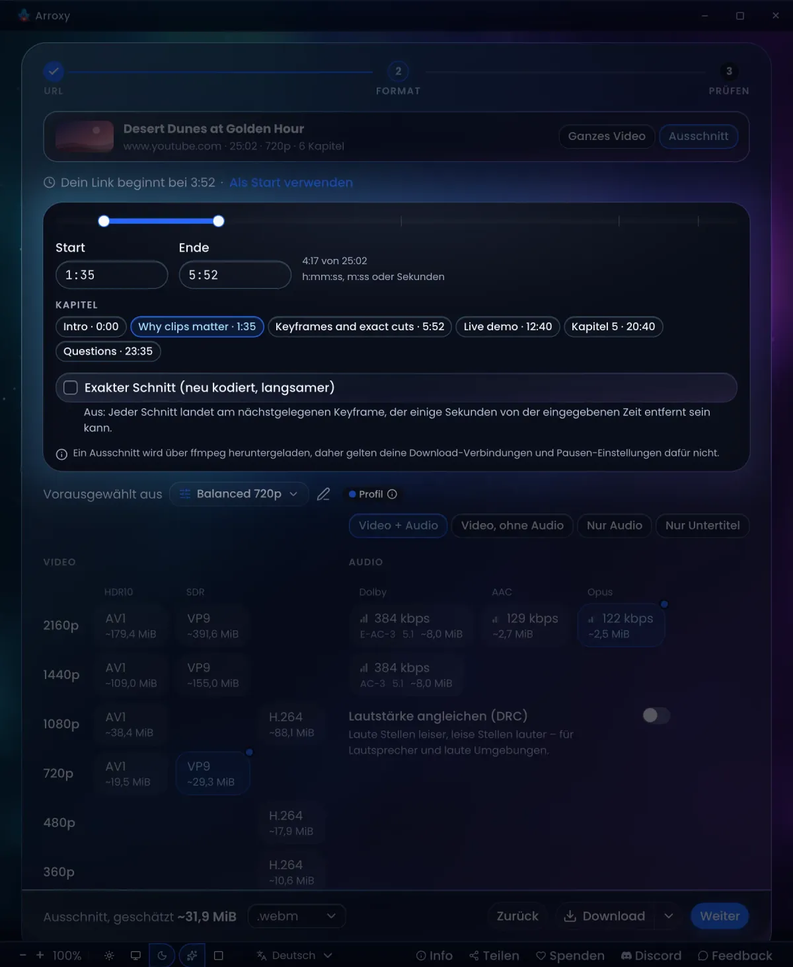
Task: Select the Nur Untertitel tab
Action: [x=702, y=526]
